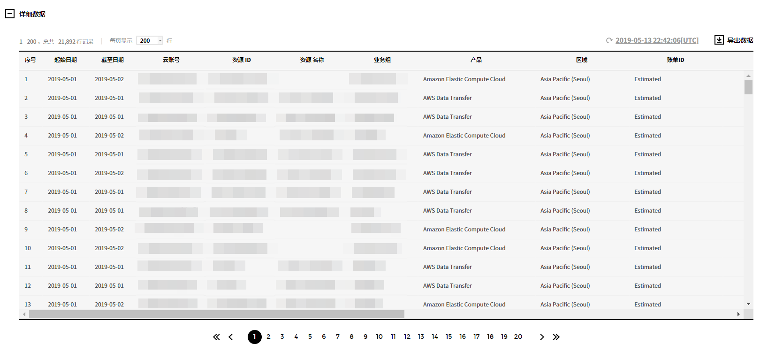Select page 10 in pagination

[x=379, y=337]
